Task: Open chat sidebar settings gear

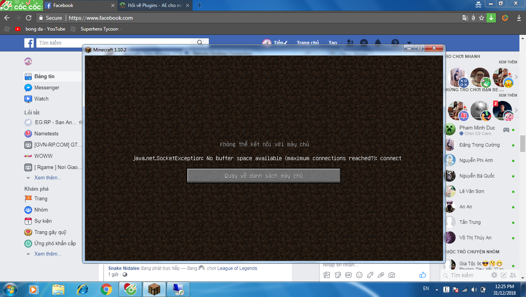Action: click(494, 275)
